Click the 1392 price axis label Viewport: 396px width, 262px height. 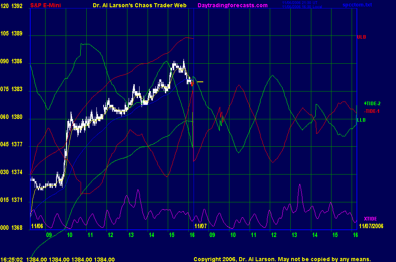(18, 6)
